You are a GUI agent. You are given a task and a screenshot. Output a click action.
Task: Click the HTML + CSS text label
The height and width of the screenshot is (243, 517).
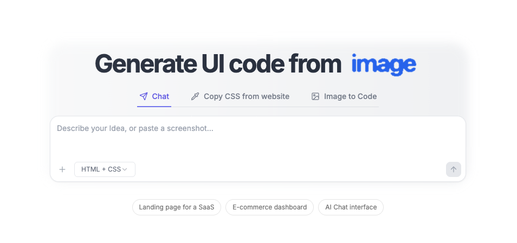(101, 169)
